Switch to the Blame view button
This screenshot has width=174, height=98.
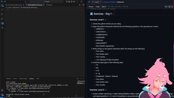[x=104, y=7]
